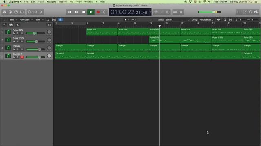Mute the Pulse 25% track
Viewport: 261px width, 146px height.
[14, 33]
